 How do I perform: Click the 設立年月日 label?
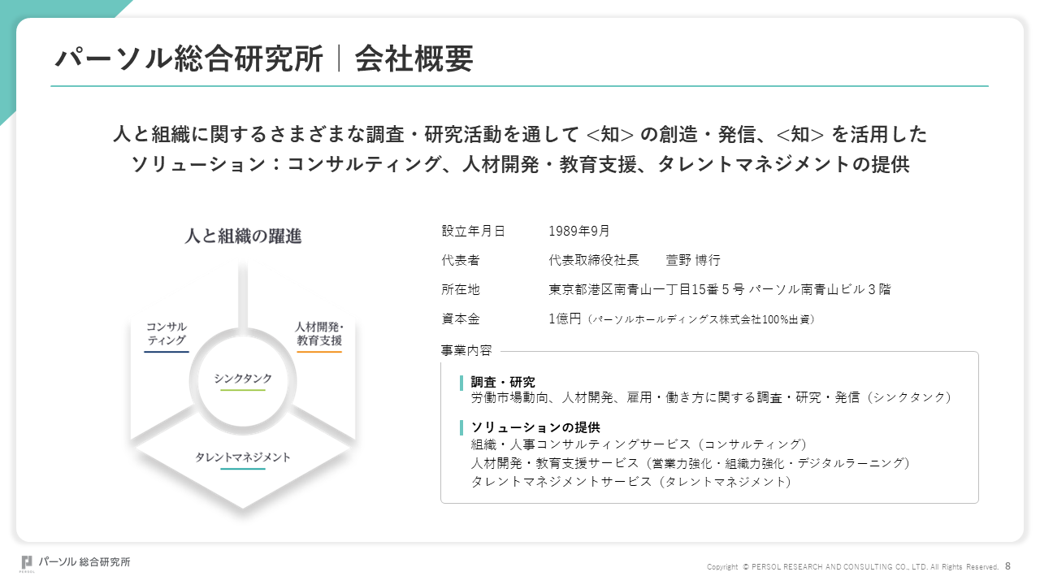pyautogui.click(x=473, y=232)
